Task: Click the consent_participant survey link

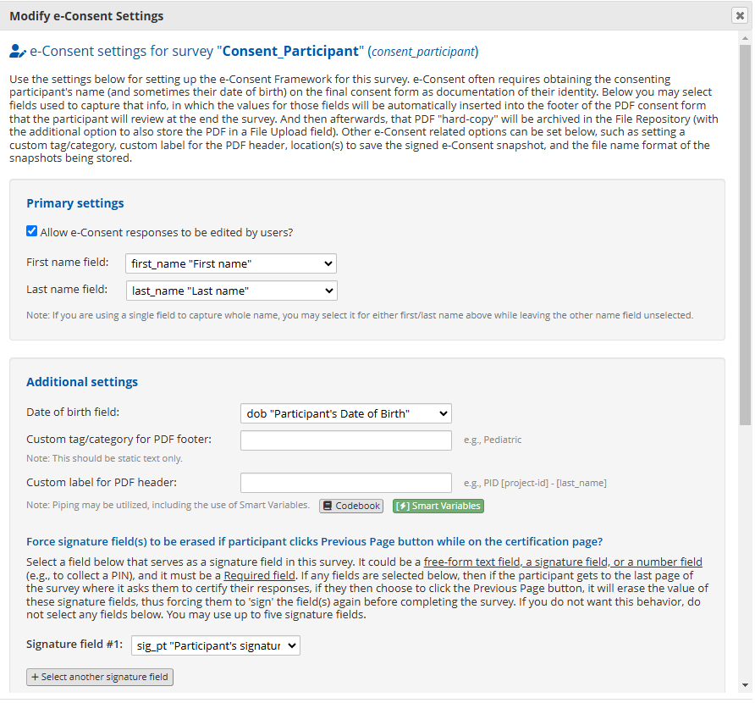Action: tap(422, 52)
